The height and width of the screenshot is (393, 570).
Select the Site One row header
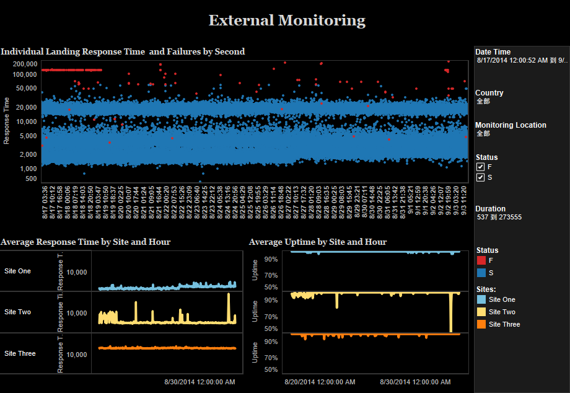[x=17, y=271]
